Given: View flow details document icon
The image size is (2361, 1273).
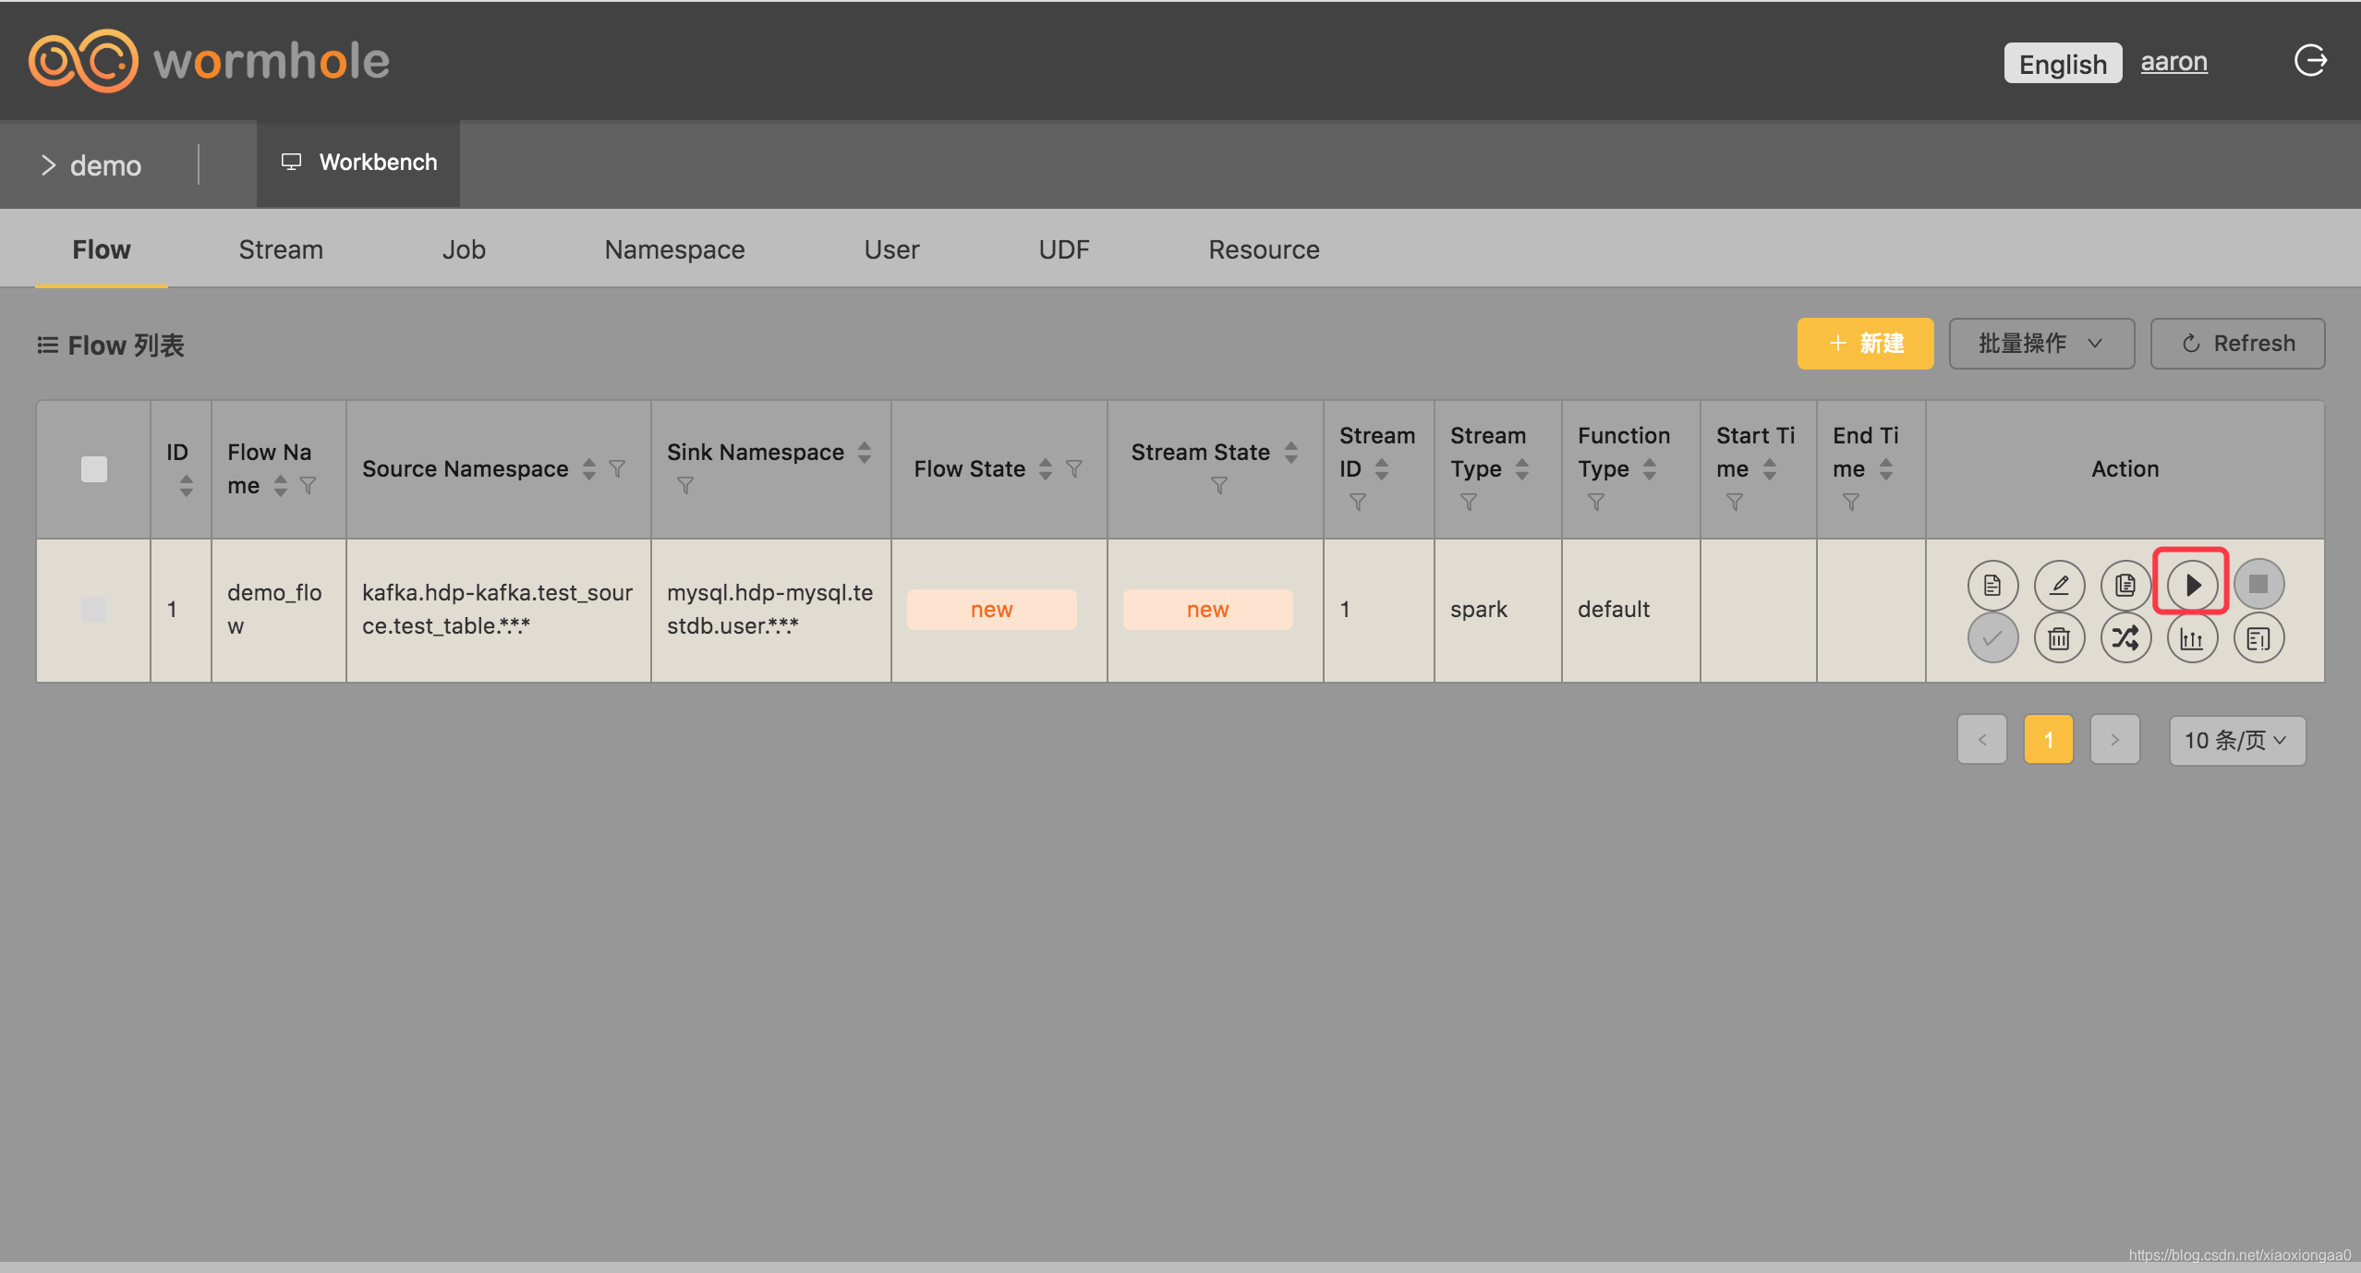Looking at the screenshot, I should [1992, 584].
